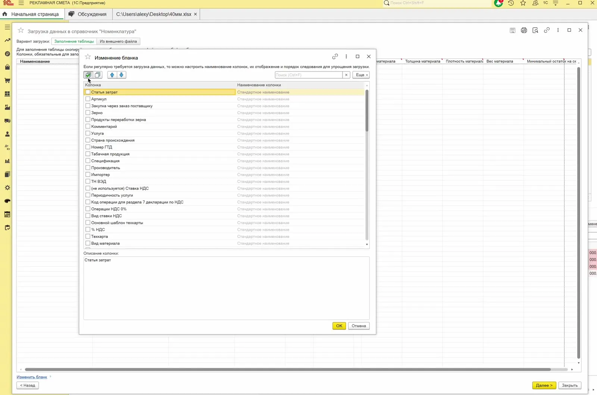Move the selected column up with arrow icon
The image size is (597, 395).
click(112, 75)
